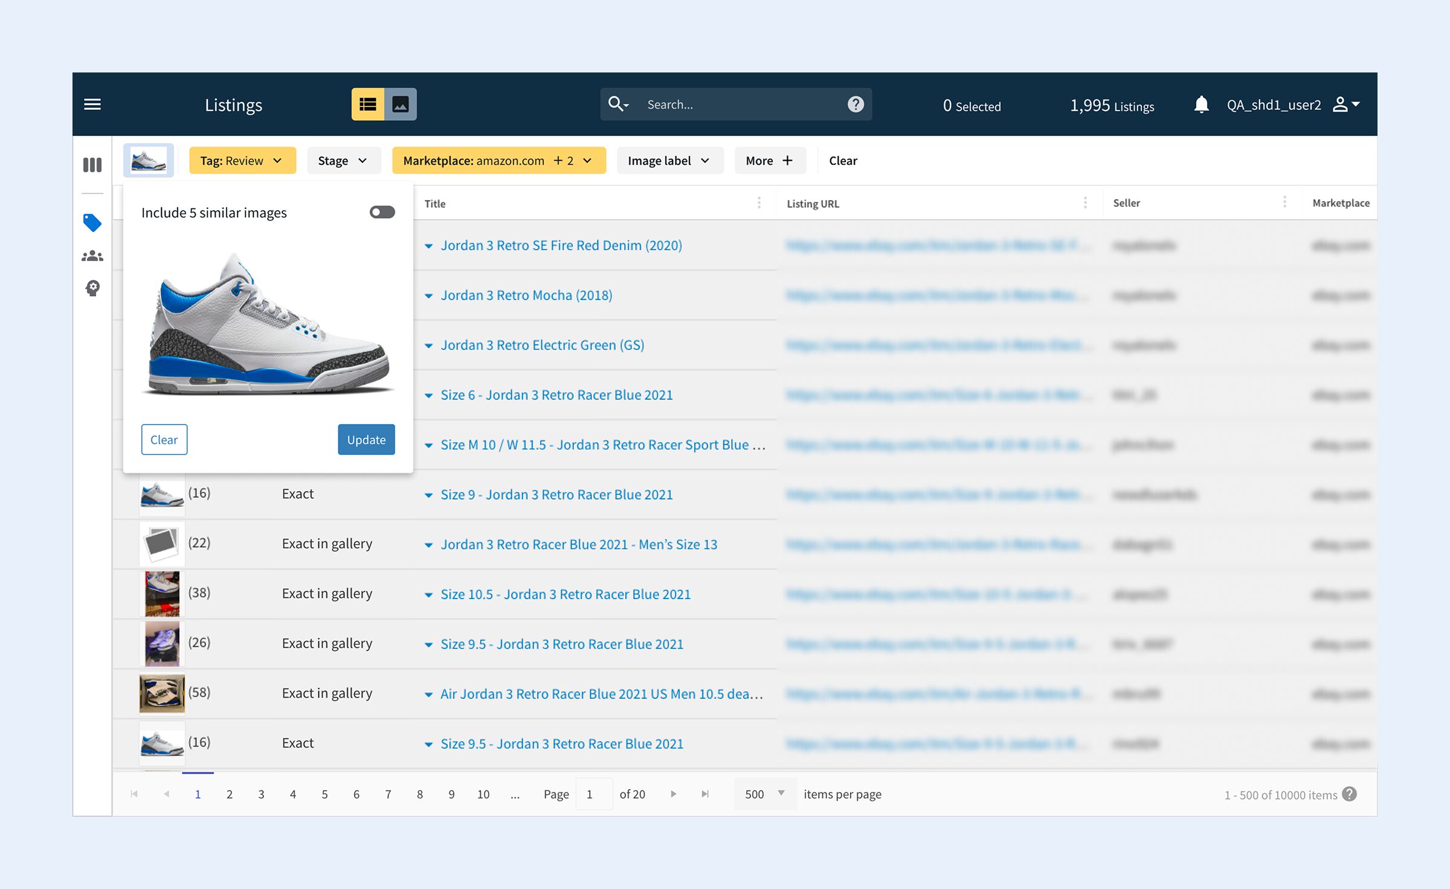This screenshot has width=1450, height=889.
Task: Open thumbnail with (58) images count
Action: coord(162,693)
